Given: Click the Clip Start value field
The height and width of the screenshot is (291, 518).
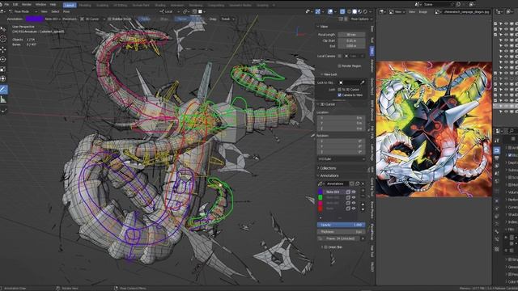Looking at the screenshot, I should 351,40.
